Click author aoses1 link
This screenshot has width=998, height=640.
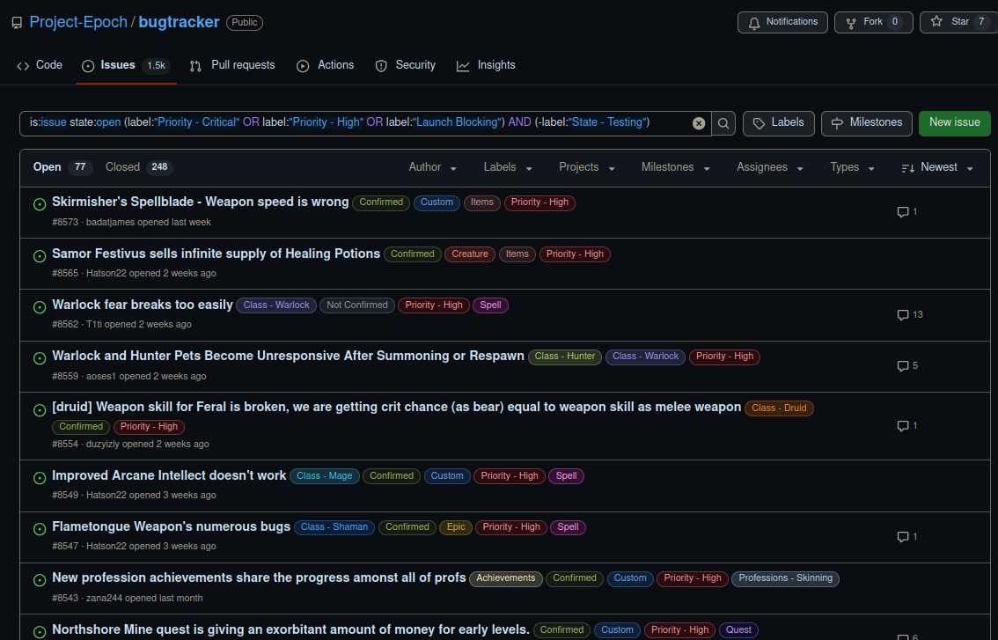click(x=101, y=377)
